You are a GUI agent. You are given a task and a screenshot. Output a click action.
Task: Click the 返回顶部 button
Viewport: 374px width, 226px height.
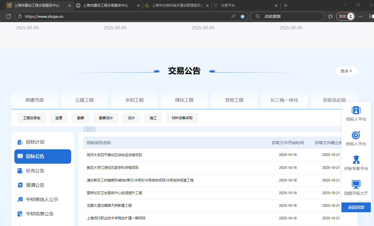pos(356,207)
